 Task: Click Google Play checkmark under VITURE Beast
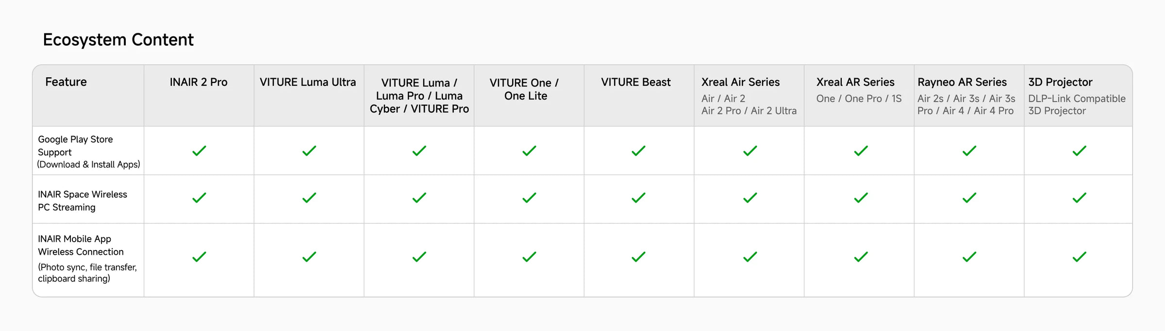(638, 151)
